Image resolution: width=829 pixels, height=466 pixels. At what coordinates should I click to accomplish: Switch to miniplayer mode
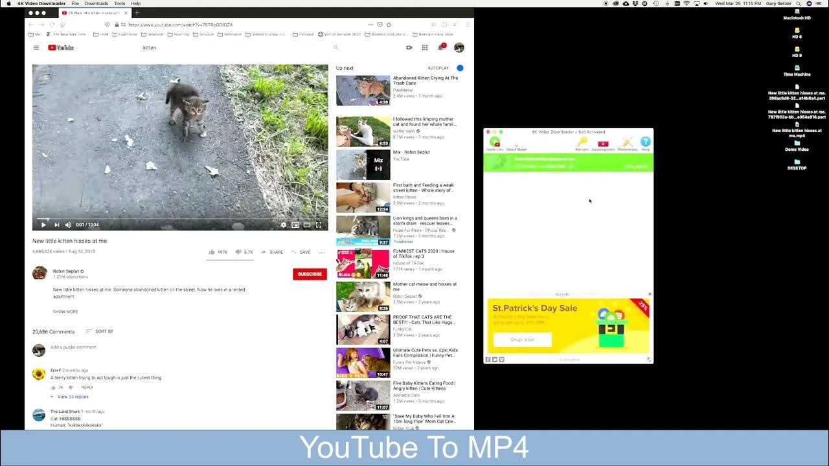tap(295, 225)
